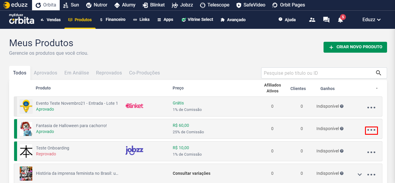
Task: Click the Preço column header
Action: click(178, 88)
